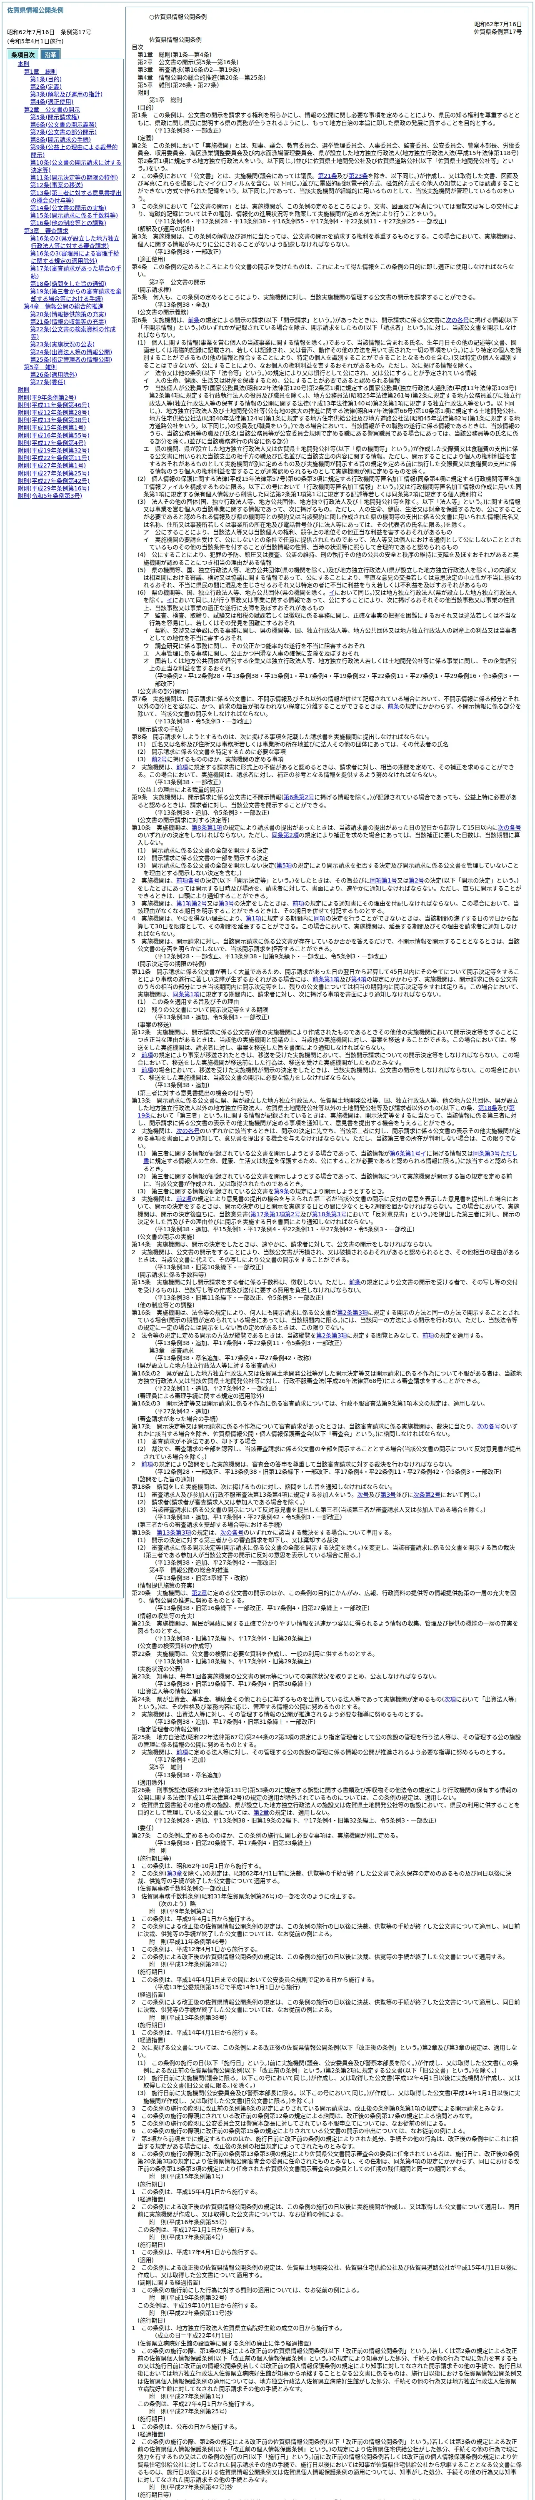The height and width of the screenshot is (2500, 535).
Task: Open 第18条(諮問をした旨の通知) link
Action: 67,282
